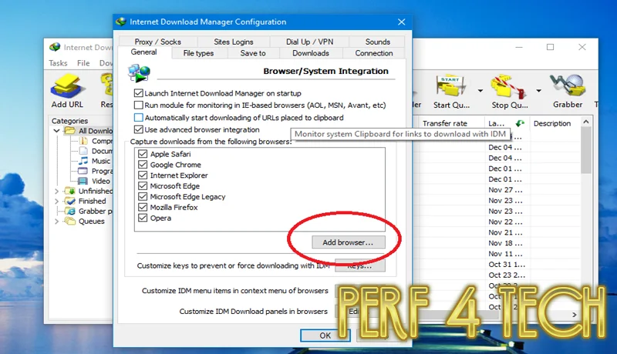Expand the Unfinished tree node
617x354 pixels.
pos(56,191)
